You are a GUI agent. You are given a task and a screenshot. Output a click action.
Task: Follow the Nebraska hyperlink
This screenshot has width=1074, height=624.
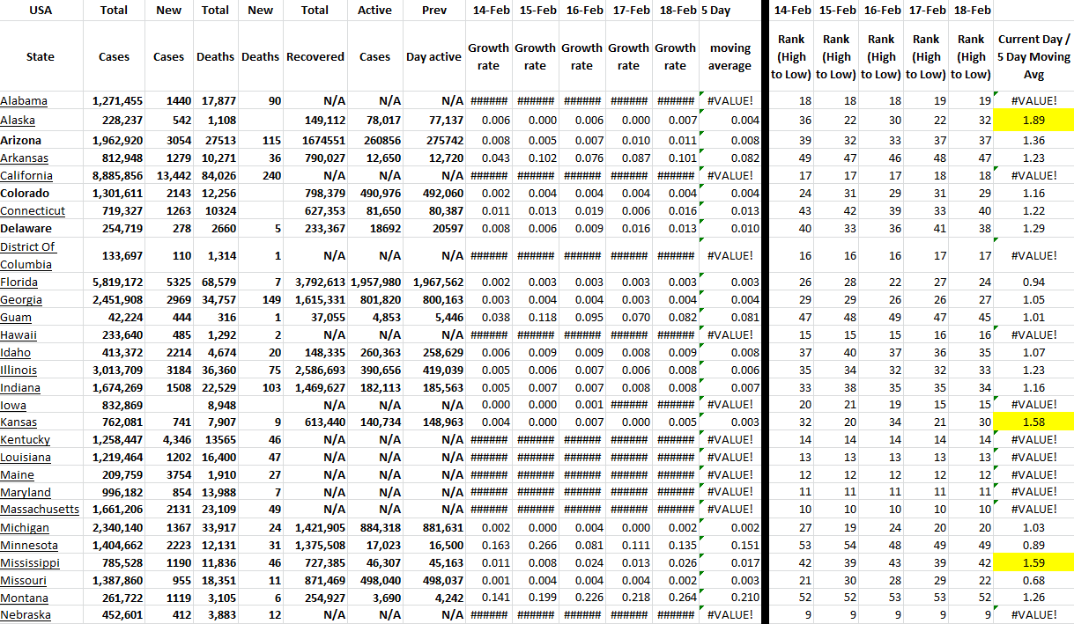pos(26,615)
